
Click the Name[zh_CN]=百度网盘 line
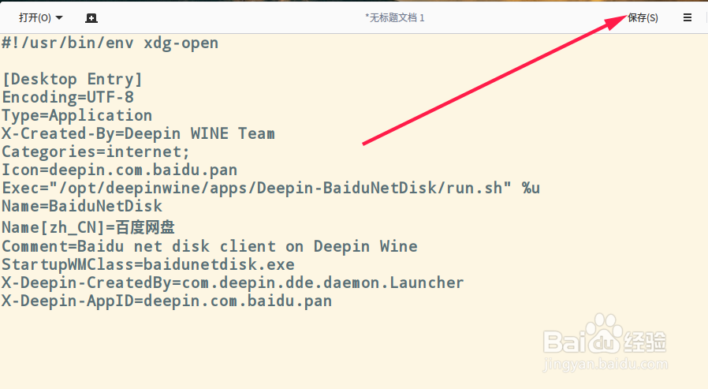coord(88,226)
